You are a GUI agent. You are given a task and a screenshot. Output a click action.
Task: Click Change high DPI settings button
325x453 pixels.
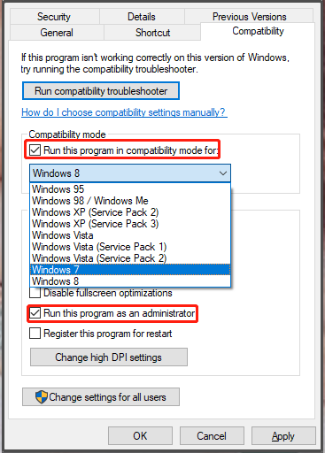point(109,357)
